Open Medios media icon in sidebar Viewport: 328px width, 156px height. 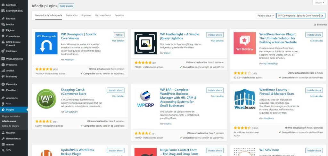point(3,24)
